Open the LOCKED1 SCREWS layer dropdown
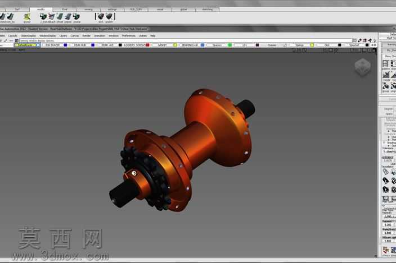The image size is (396, 263). pyautogui.click(x=135, y=45)
